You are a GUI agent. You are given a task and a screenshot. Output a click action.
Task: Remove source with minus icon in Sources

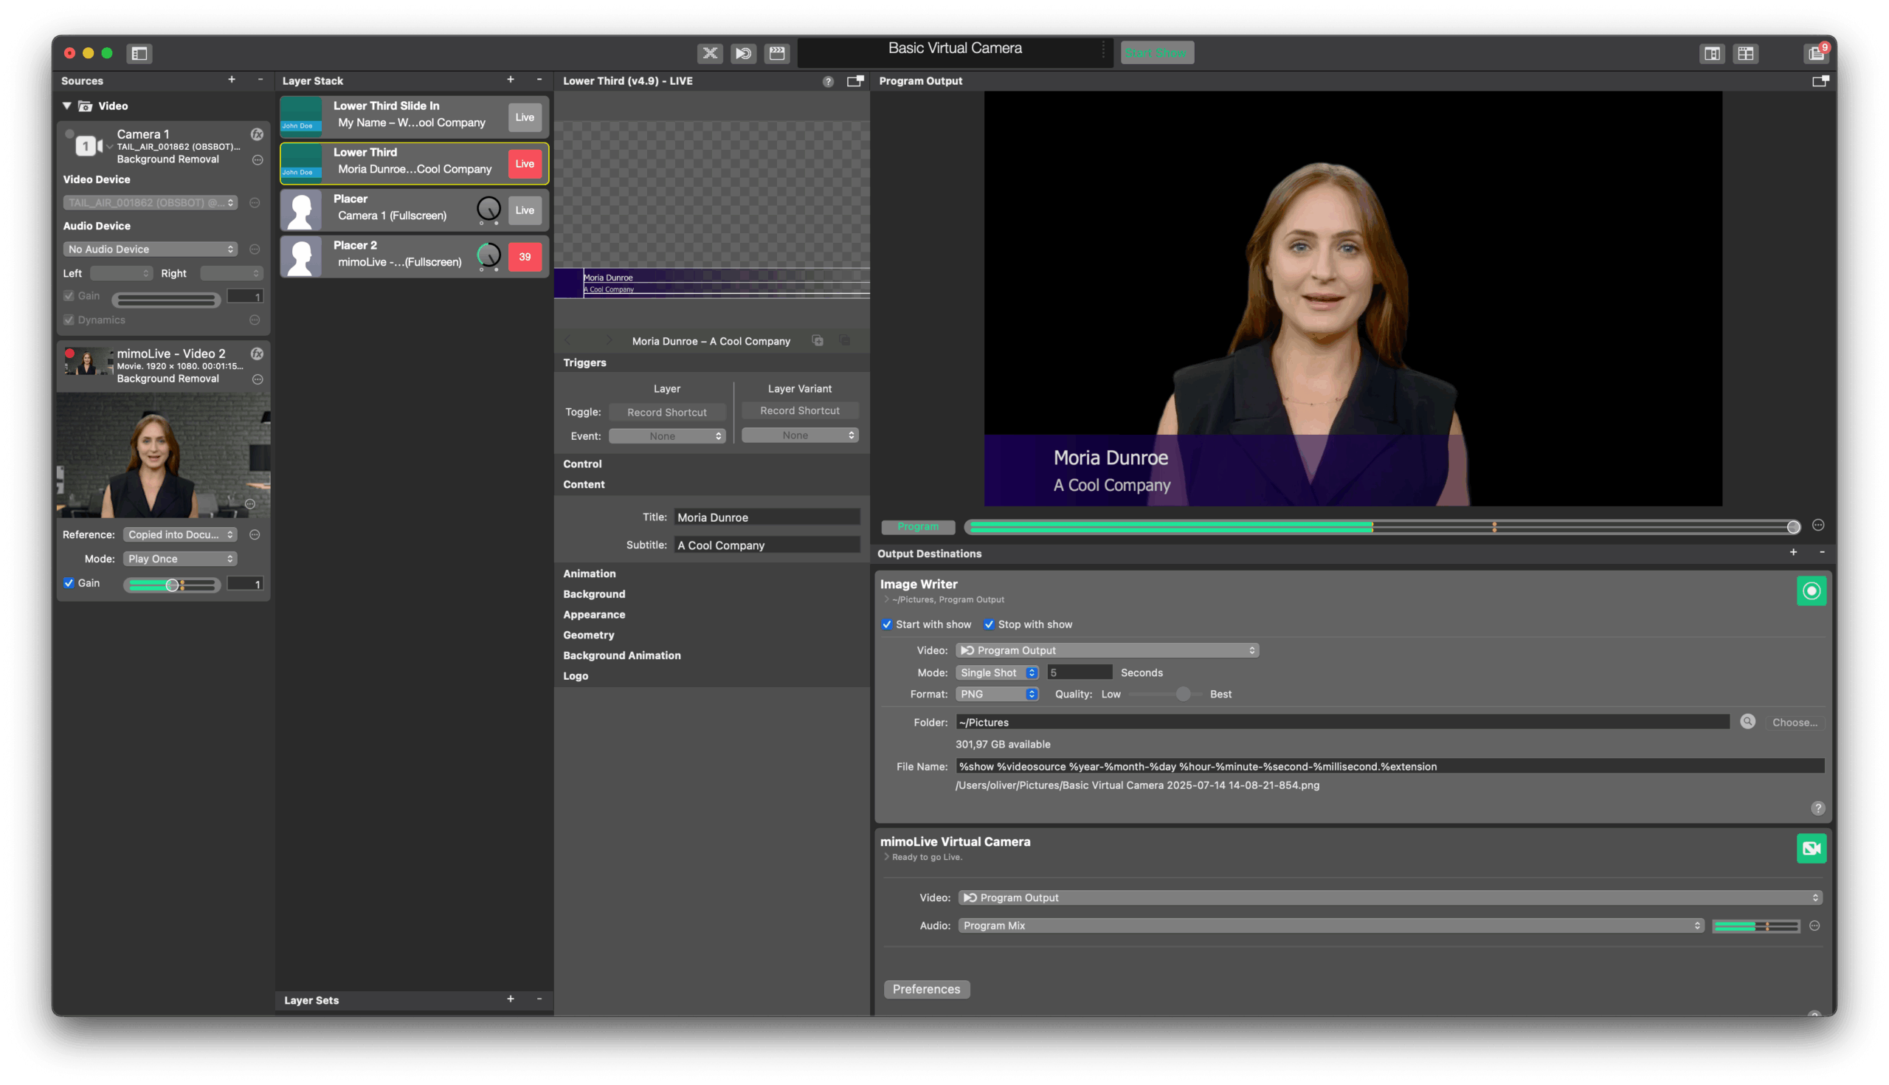tap(260, 80)
